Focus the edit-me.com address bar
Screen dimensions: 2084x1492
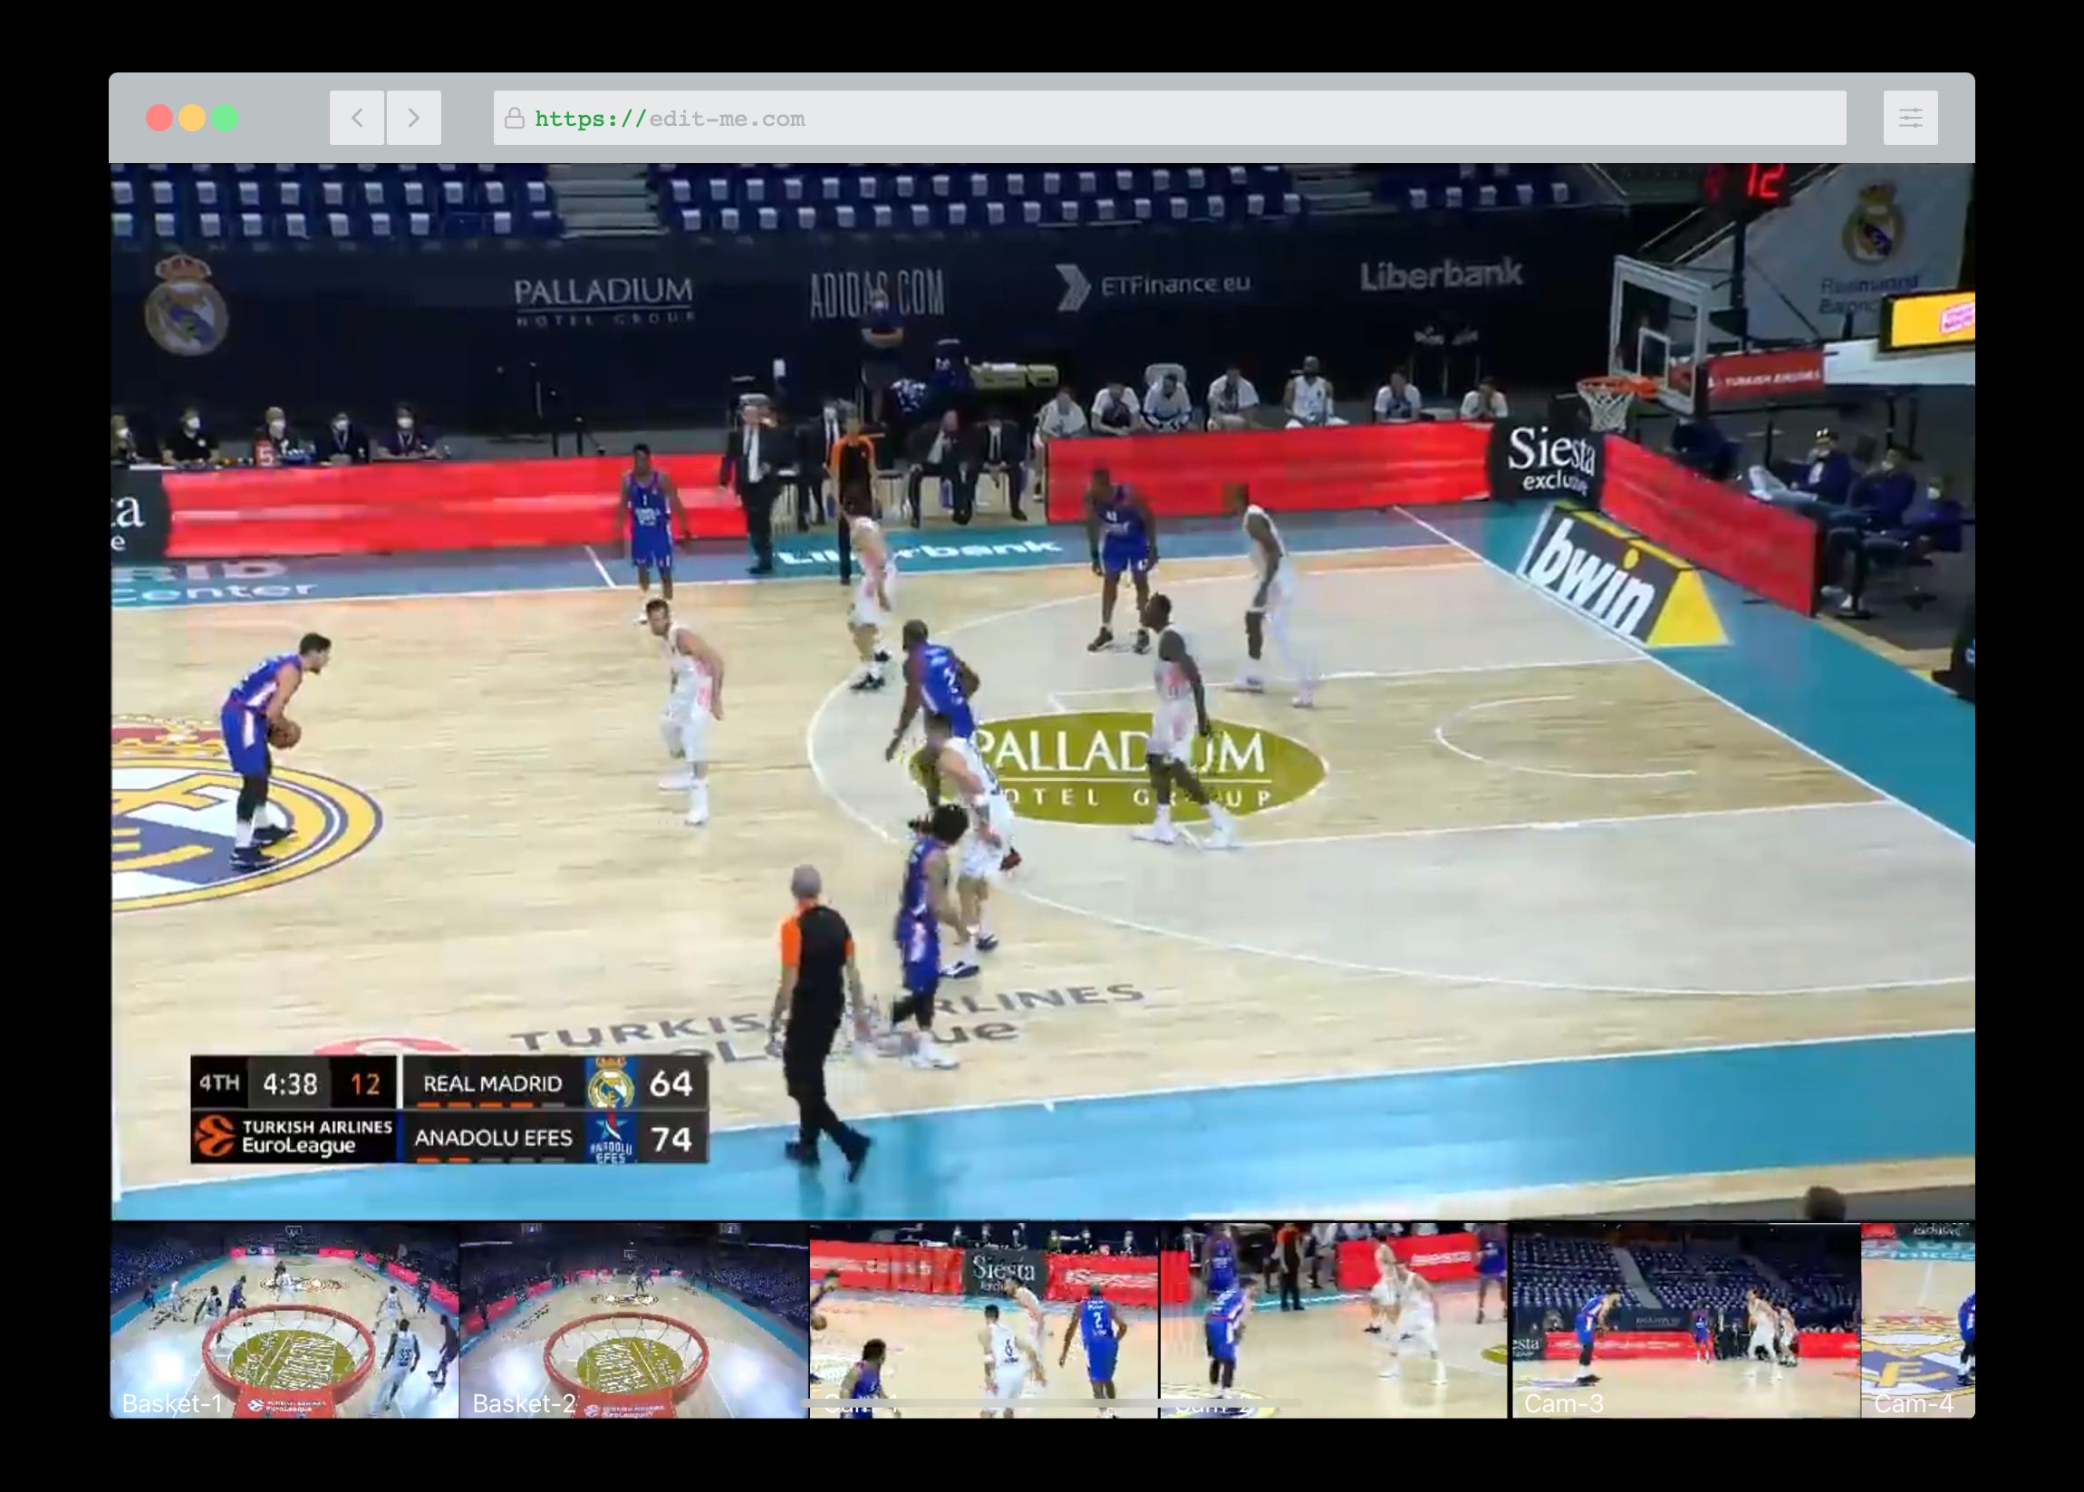pyautogui.click(x=1170, y=118)
